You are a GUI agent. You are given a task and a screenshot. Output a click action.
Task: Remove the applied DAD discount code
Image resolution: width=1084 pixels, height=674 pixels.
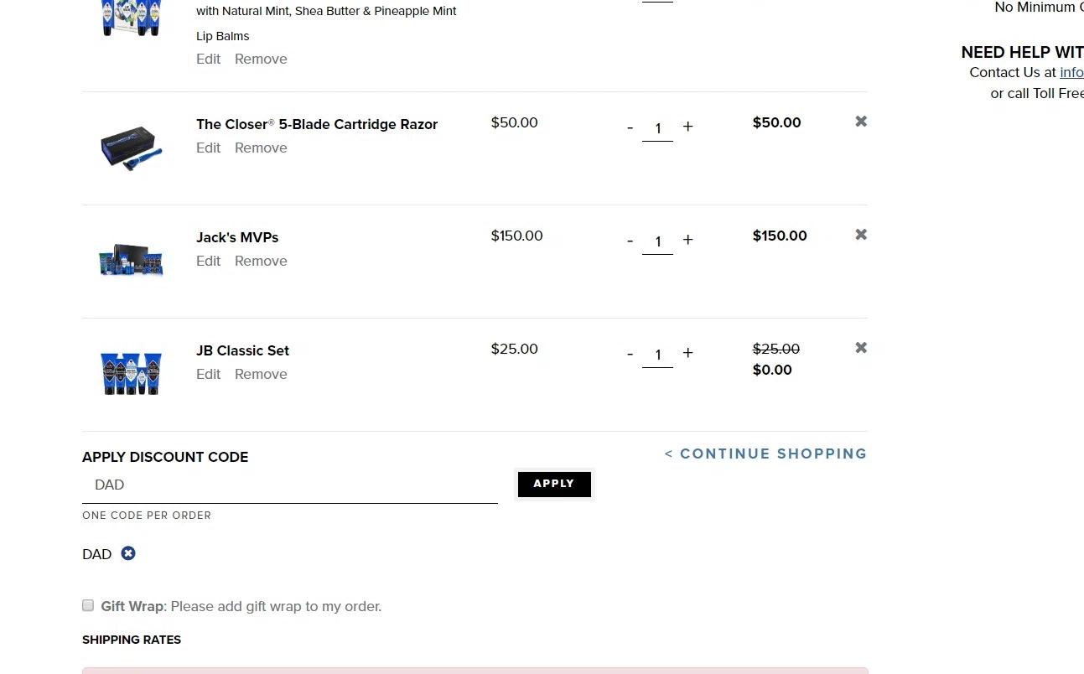pos(128,553)
